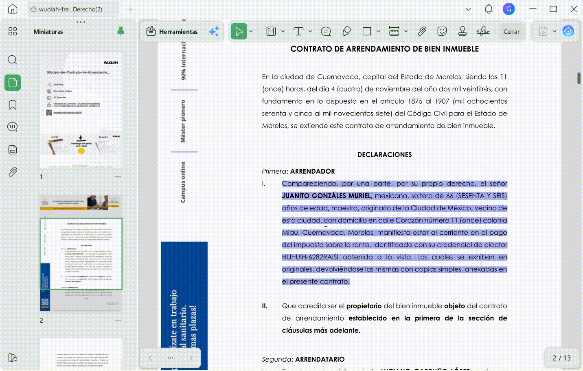
Task: Open the layers icon at sidebar bottom
Action: click(x=13, y=358)
